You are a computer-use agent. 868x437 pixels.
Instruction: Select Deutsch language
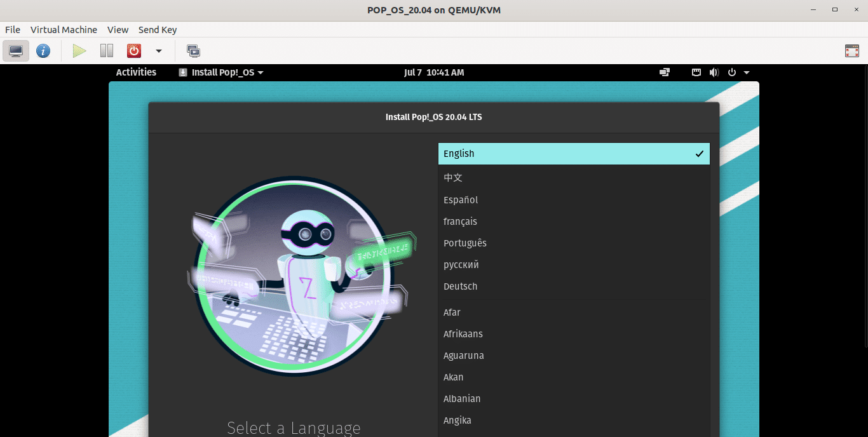pos(574,286)
